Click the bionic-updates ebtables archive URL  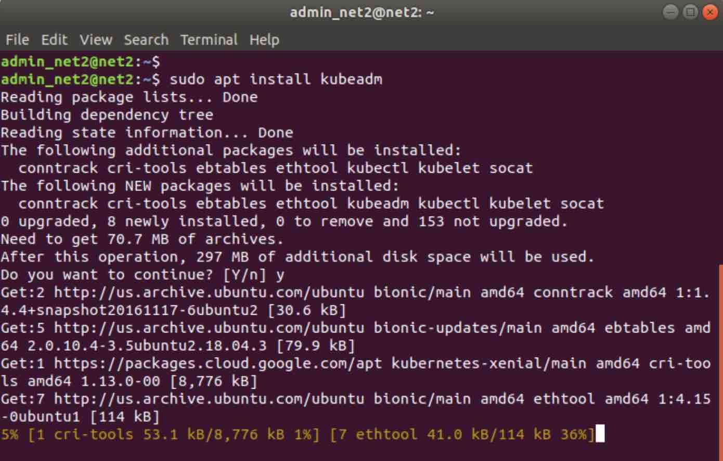209,328
